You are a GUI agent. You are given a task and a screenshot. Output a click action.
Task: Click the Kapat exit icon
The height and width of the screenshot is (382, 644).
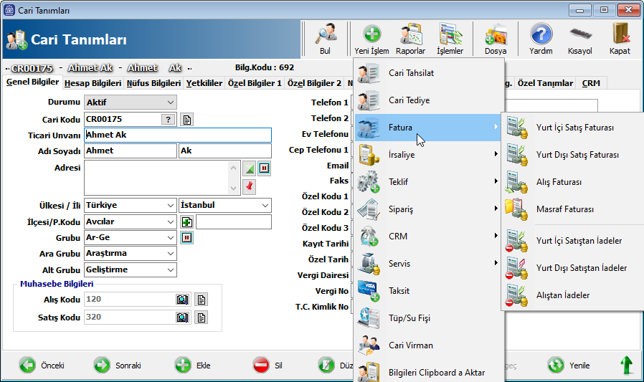pyautogui.click(x=620, y=35)
